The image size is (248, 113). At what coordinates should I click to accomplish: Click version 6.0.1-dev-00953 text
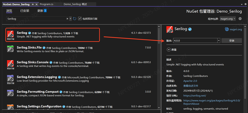tap(141, 62)
